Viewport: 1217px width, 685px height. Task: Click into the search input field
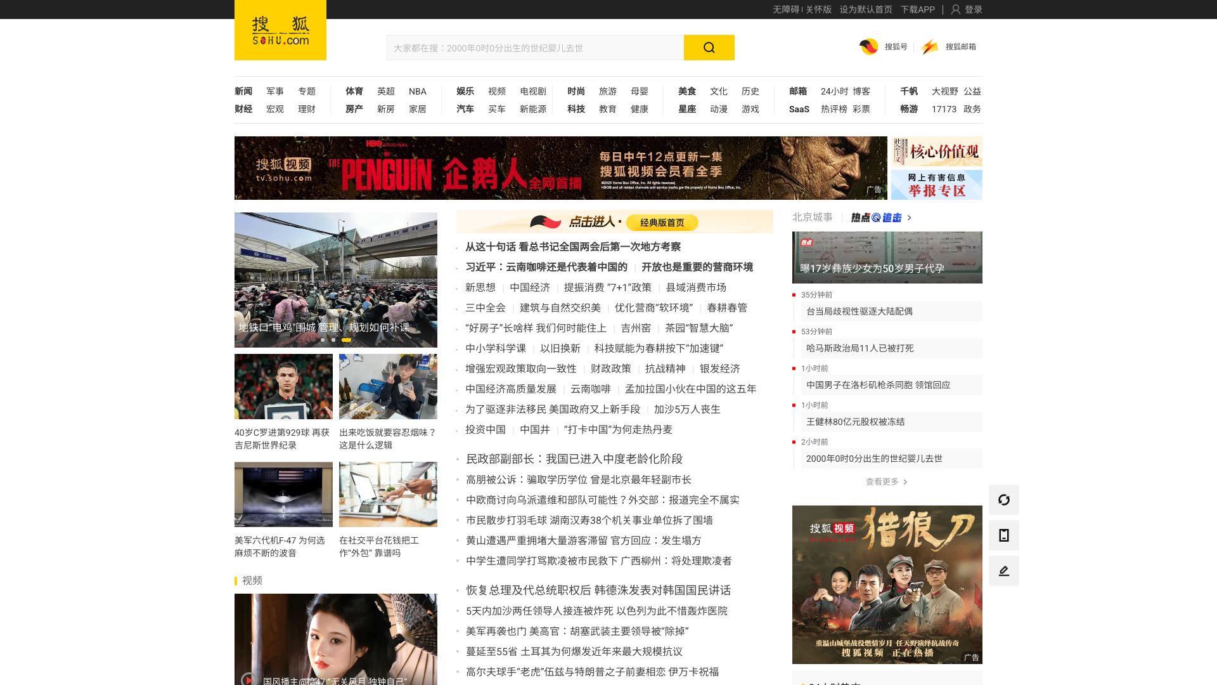(x=534, y=48)
